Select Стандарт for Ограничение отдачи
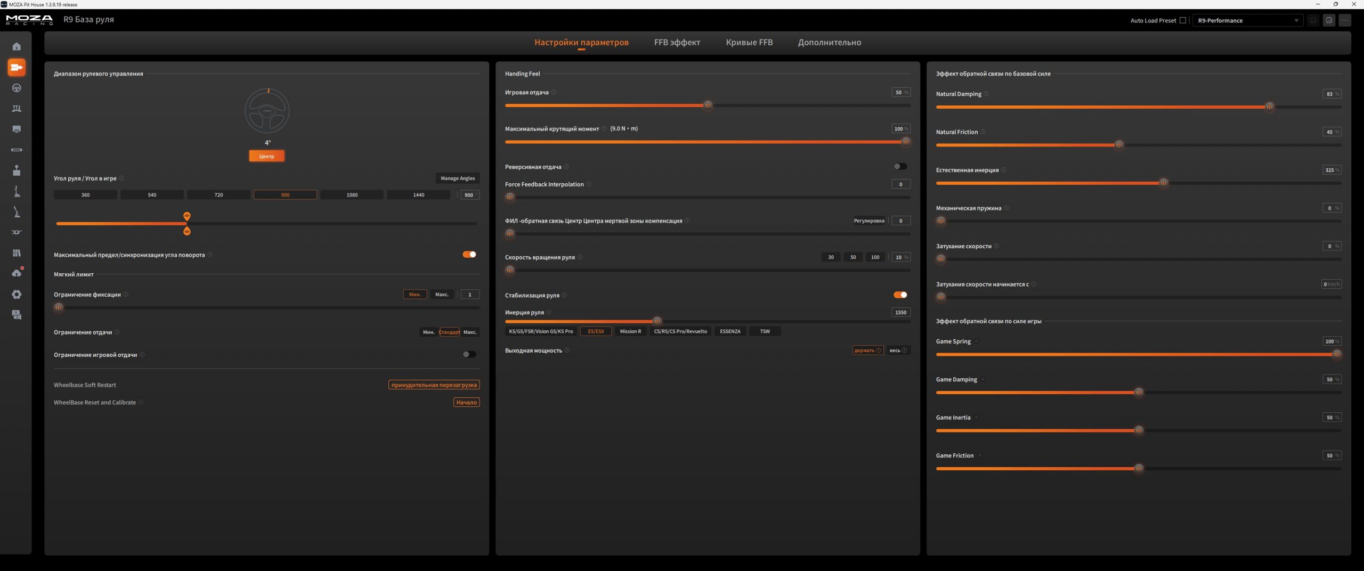This screenshot has height=571, width=1364. [449, 332]
